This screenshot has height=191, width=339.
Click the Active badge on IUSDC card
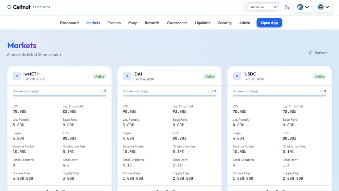click(x=320, y=77)
